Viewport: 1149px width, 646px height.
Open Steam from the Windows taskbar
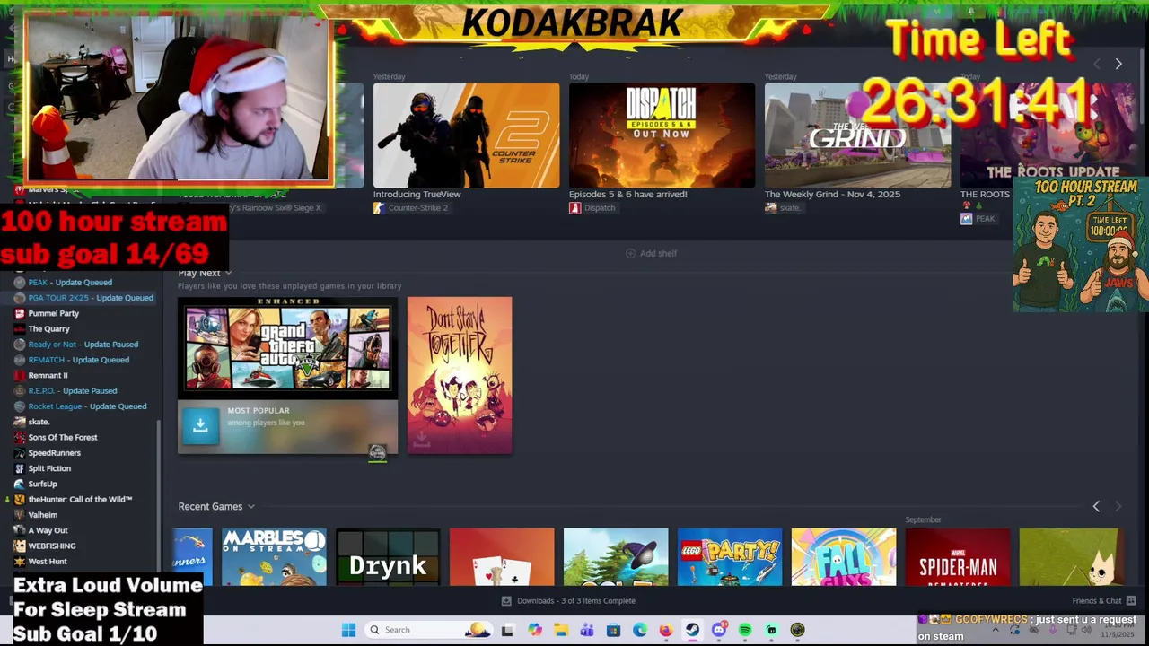click(692, 630)
